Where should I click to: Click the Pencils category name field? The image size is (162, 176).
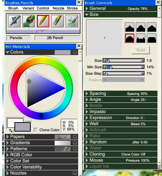click(x=19, y=38)
